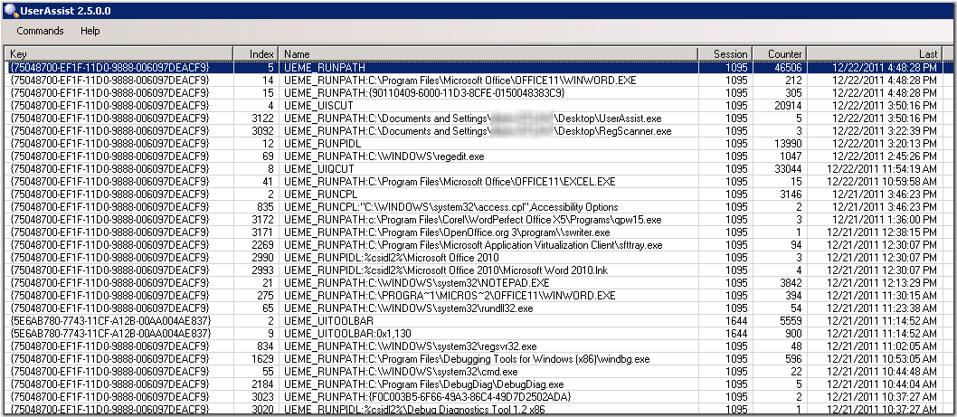This screenshot has width=957, height=417.
Task: Sort entries by Last column header
Action: coord(879,54)
